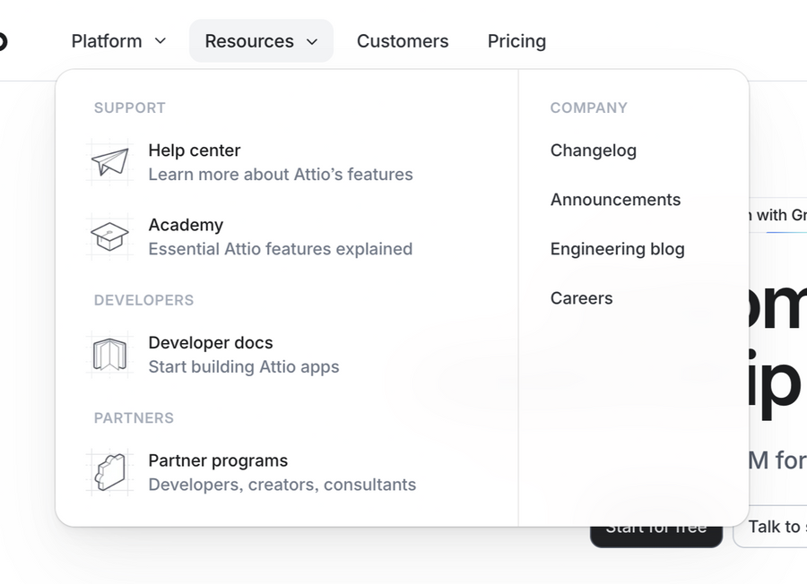Go to the Pricing page
Viewport: 807px width, 584px height.
point(516,40)
